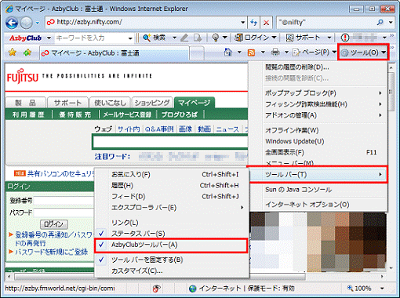Select 全画面表示(F) menu item

coord(318,152)
